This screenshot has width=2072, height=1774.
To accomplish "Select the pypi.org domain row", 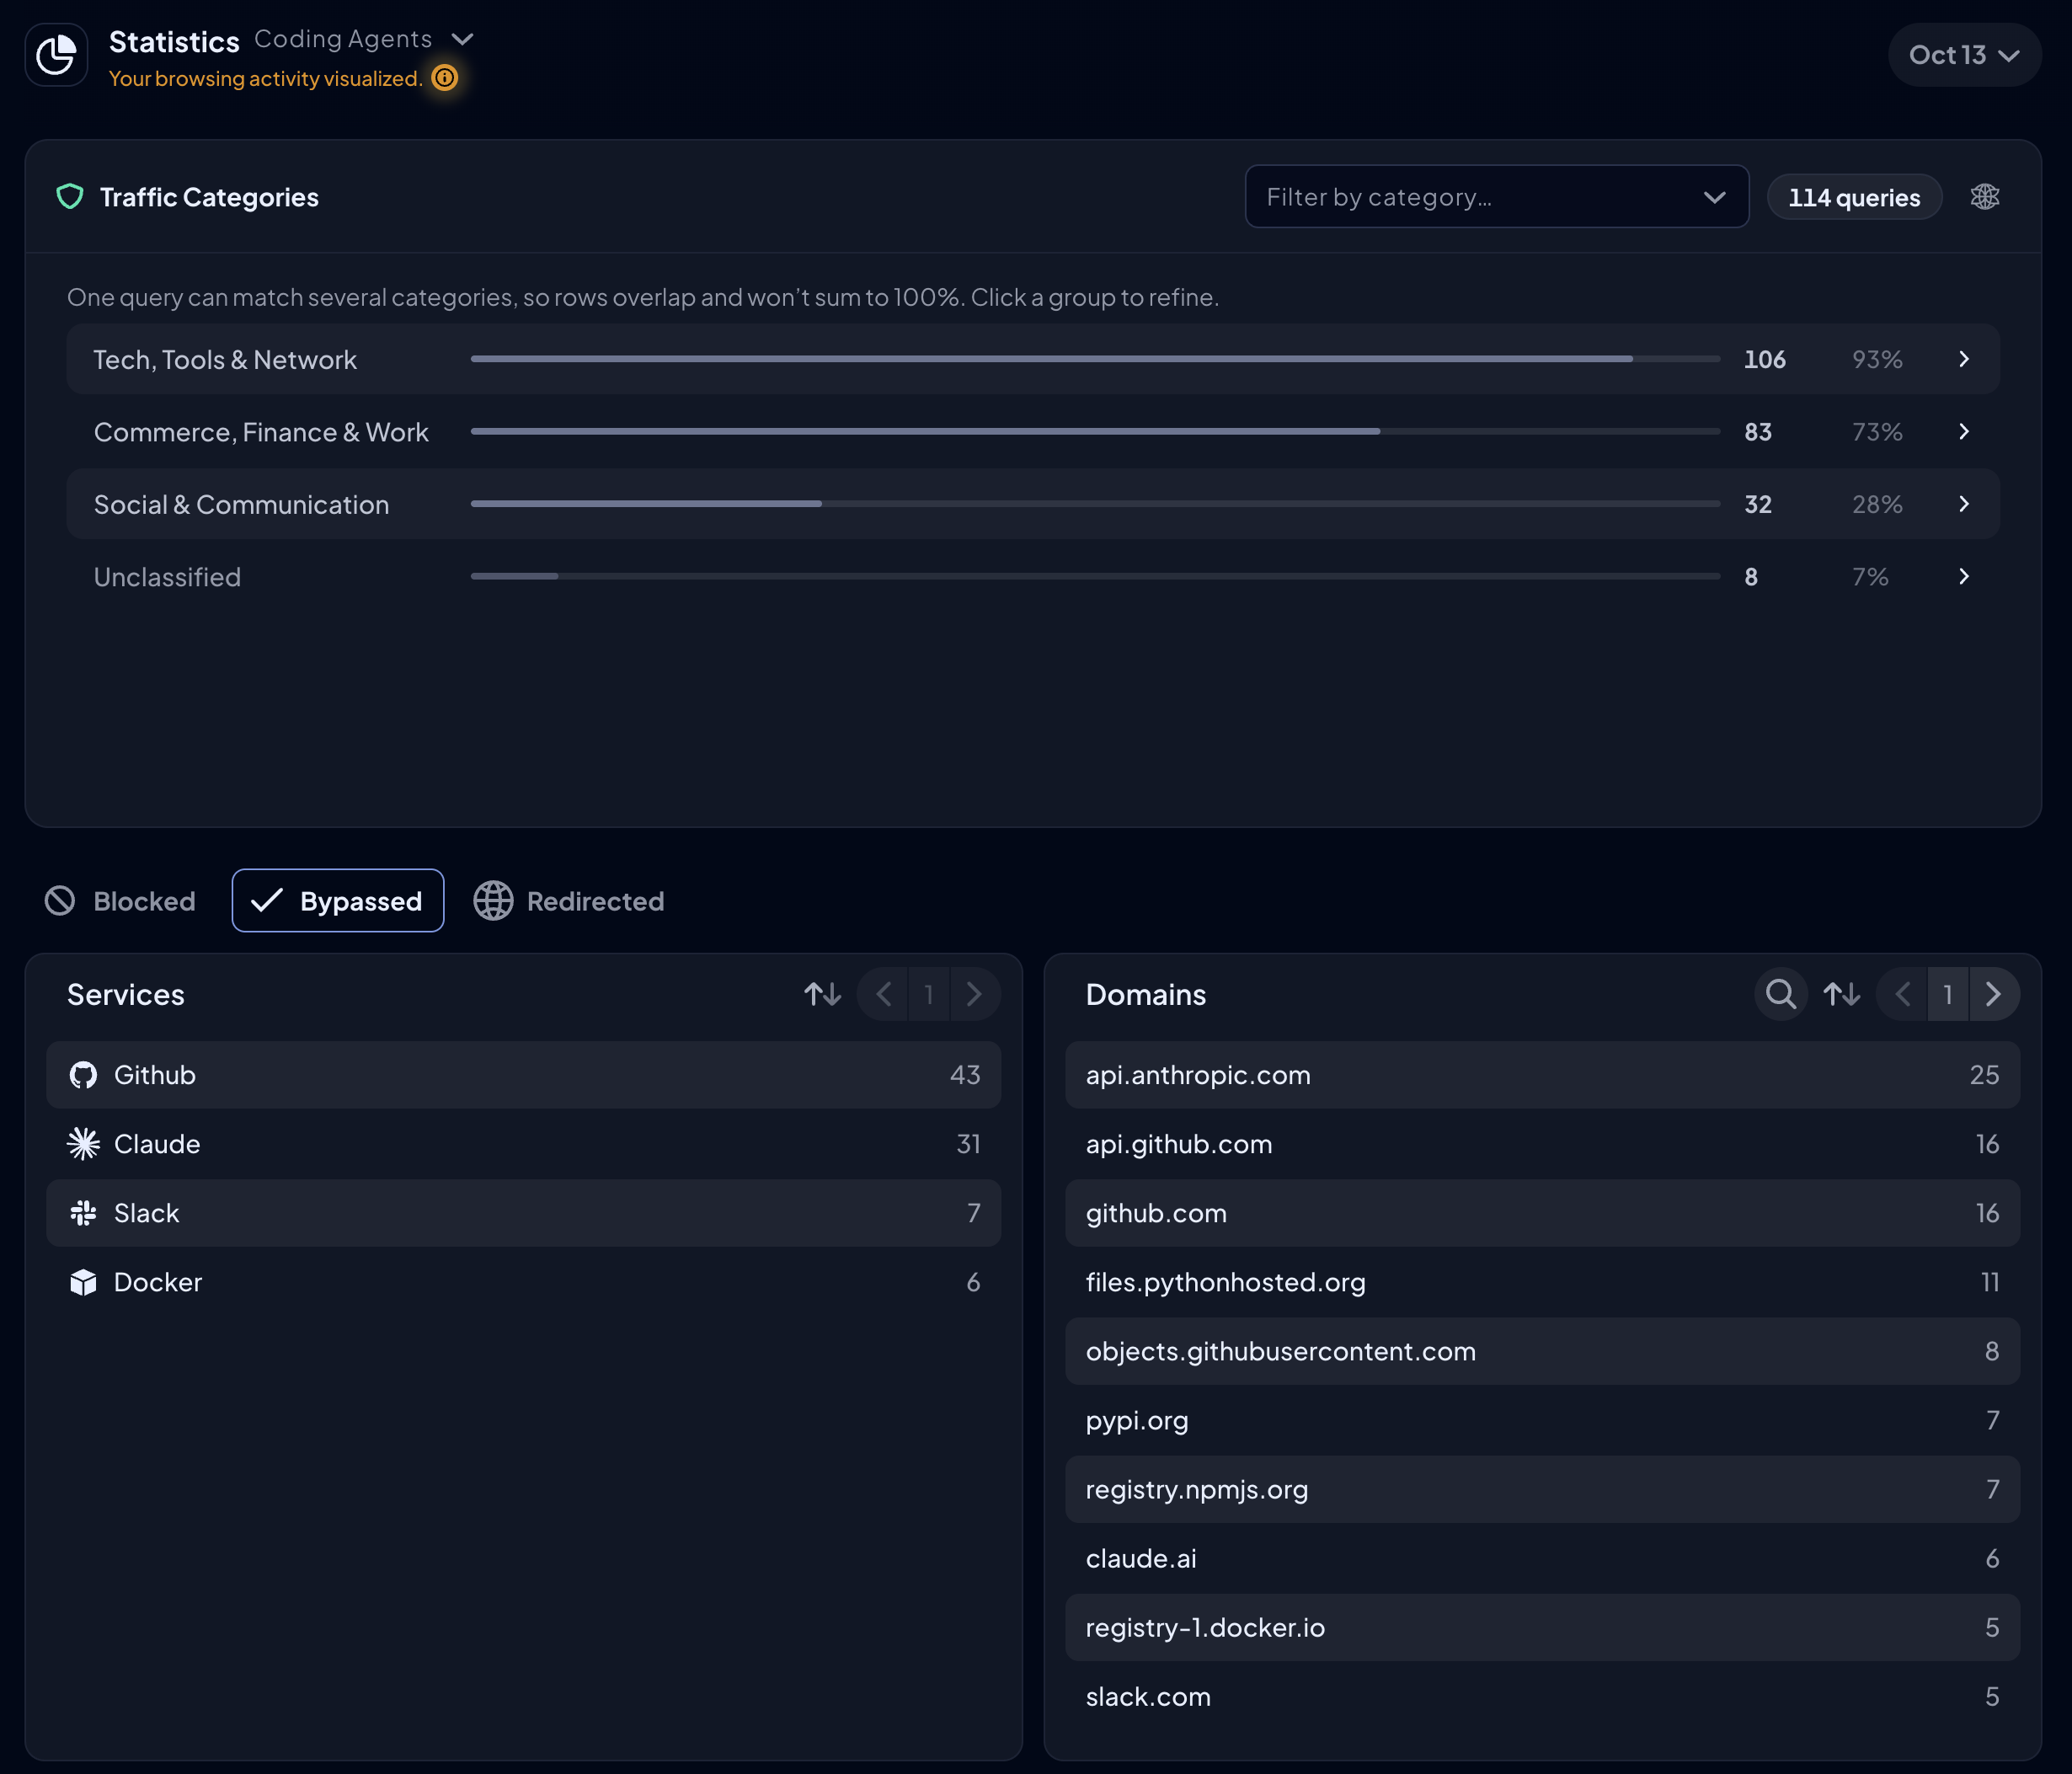I will [x=1542, y=1420].
